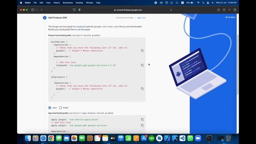Open the Edit menu
The image size is (256, 144).
(41, 3)
